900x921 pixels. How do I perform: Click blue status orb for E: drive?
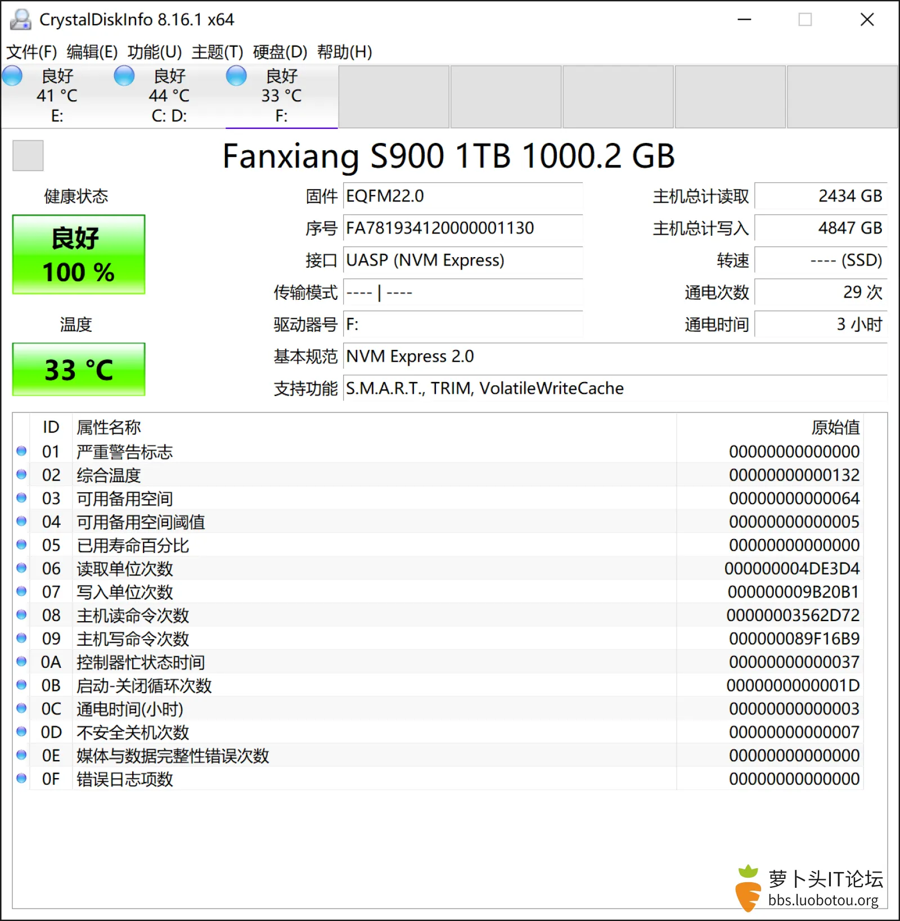click(12, 76)
